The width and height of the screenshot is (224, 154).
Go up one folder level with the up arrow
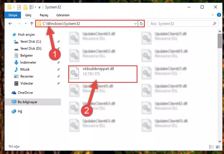(x=32, y=24)
